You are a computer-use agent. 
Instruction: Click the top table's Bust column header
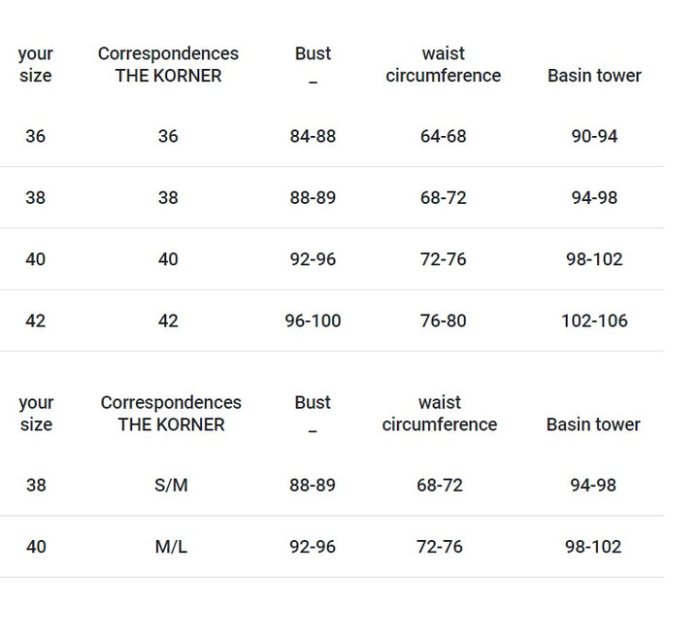(313, 54)
